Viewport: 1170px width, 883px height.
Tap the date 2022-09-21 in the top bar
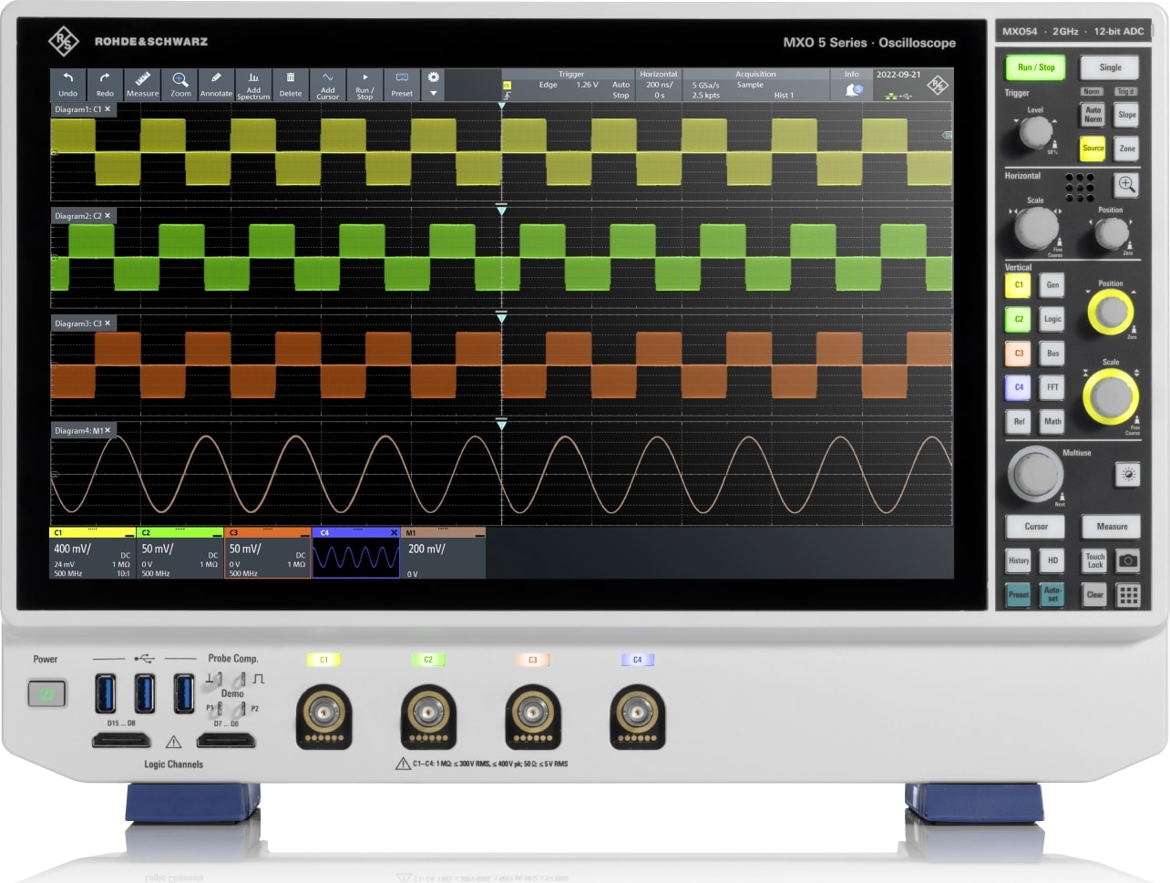[x=898, y=75]
